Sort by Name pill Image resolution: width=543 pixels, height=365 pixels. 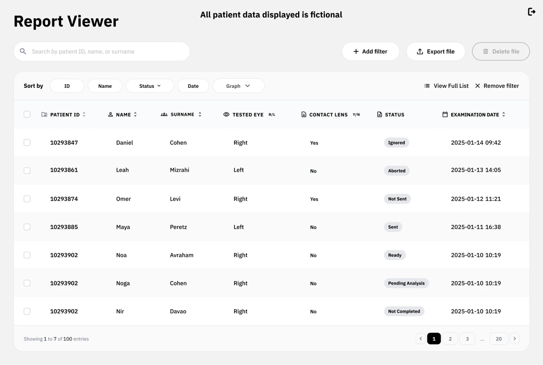coord(105,86)
